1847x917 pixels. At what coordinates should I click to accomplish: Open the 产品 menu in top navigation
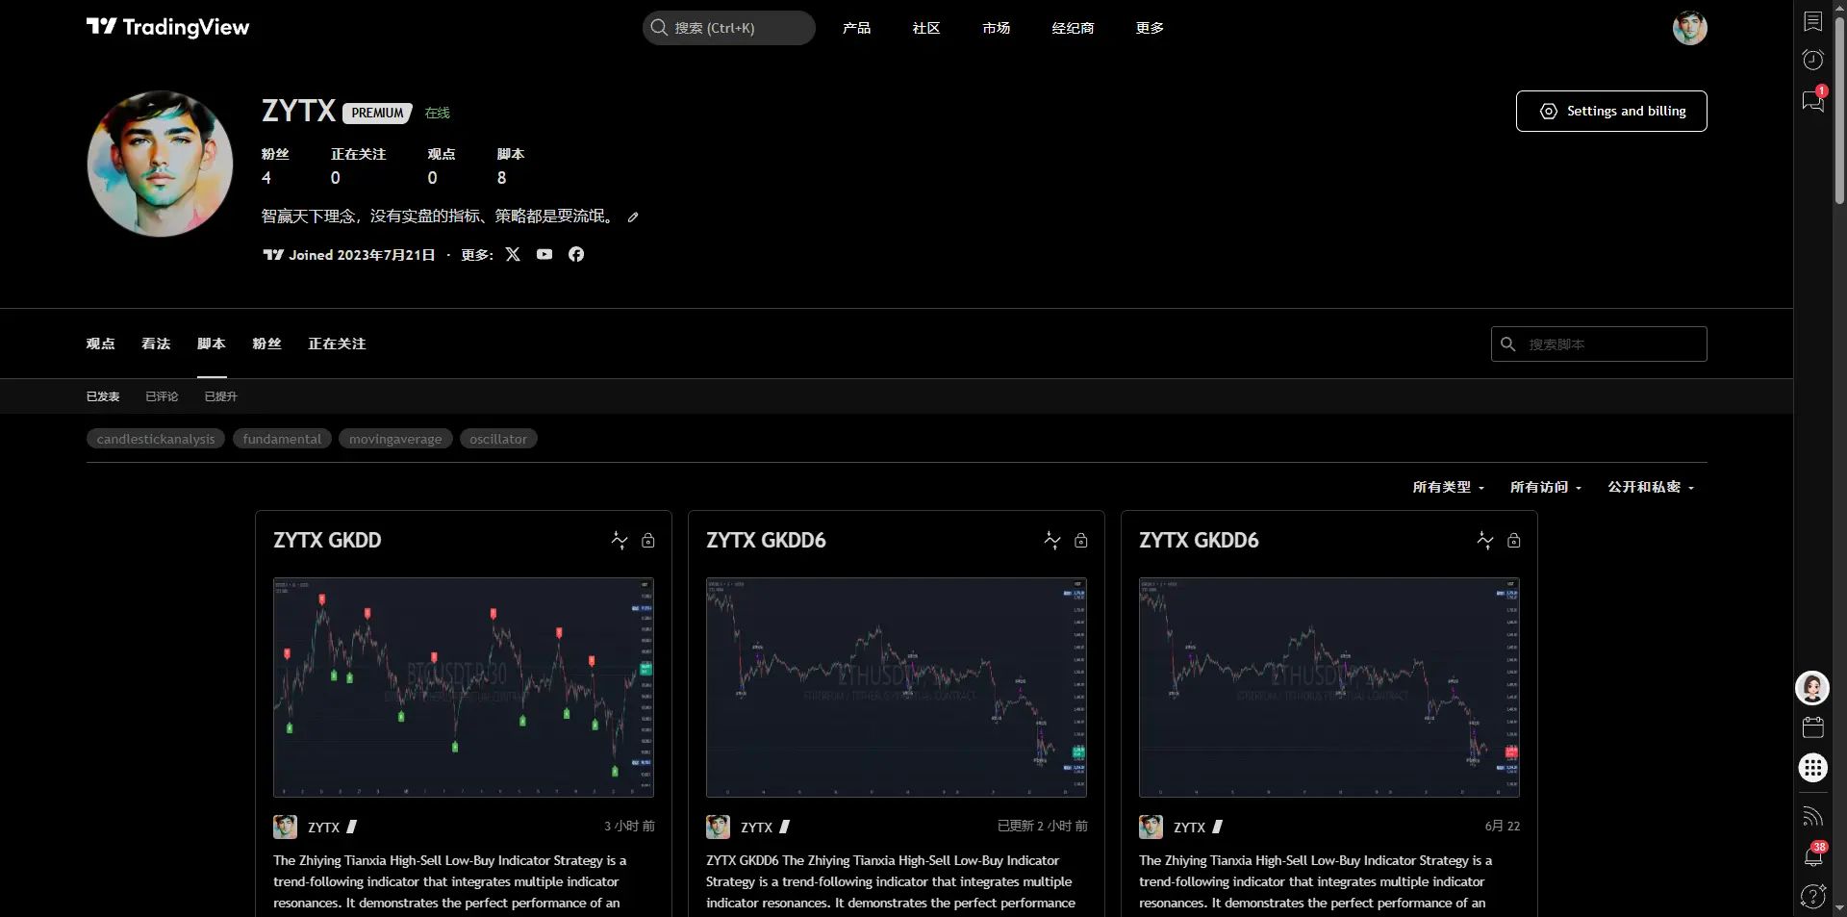pyautogui.click(x=856, y=28)
